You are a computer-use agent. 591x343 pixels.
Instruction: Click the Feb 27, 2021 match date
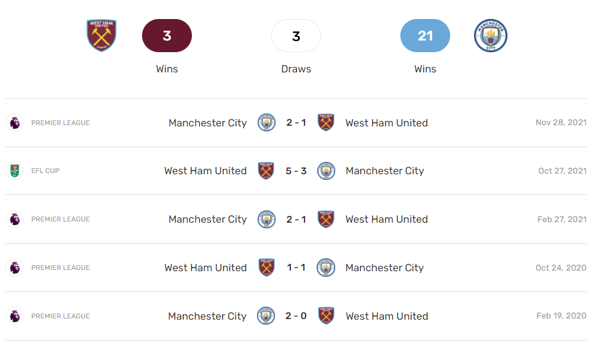click(562, 219)
